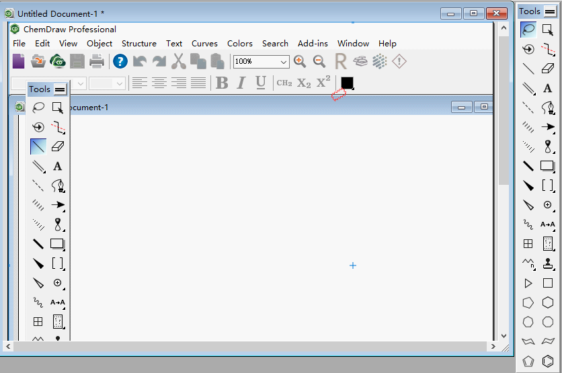The image size is (562, 373).
Task: Click the Cut scissors icon
Action: click(178, 62)
